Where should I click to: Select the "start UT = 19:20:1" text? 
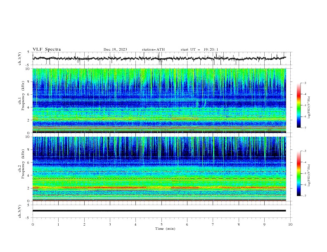199,49
